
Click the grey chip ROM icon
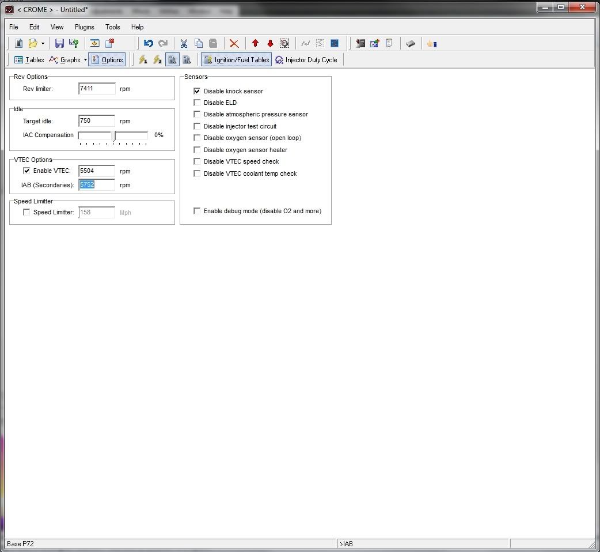(x=411, y=44)
